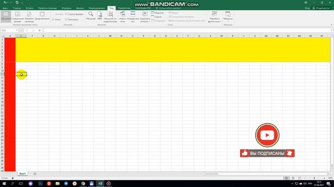334x187 pixels.
Task: Open File Explorer from the taskbar
Action: click(57, 183)
